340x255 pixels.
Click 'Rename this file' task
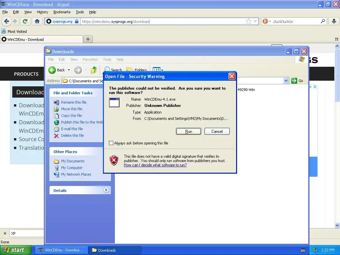click(74, 102)
